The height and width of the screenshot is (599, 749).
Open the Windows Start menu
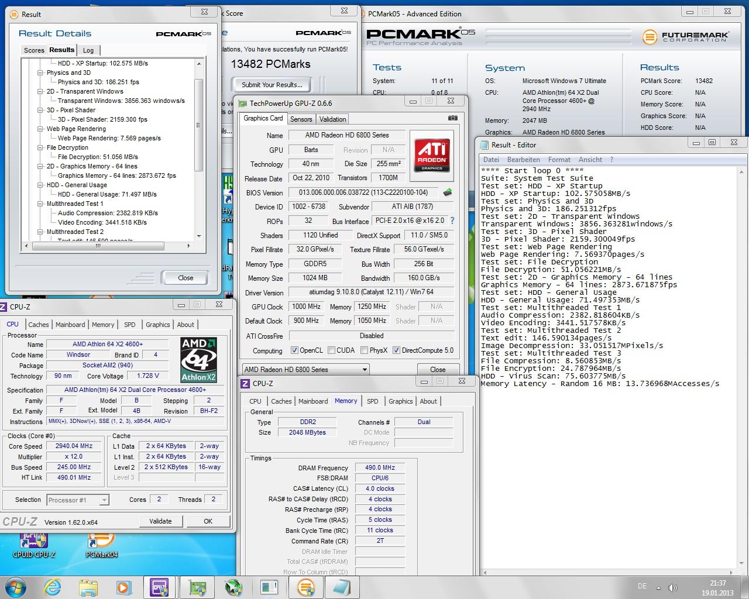point(16,587)
